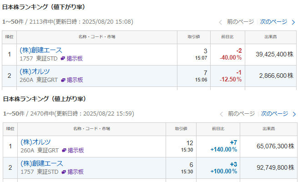Open 創建エース stock link in losers ranking
This screenshot has width=298, height=182.
click(41, 50)
